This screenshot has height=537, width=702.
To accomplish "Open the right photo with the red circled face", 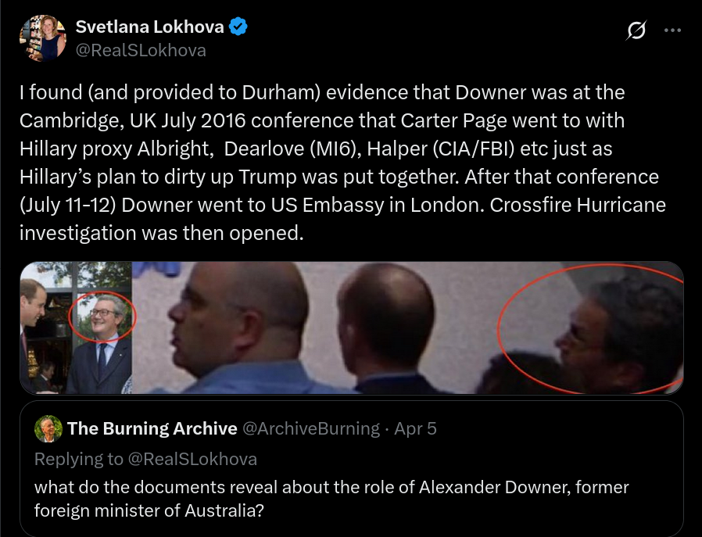I will tap(408, 328).
